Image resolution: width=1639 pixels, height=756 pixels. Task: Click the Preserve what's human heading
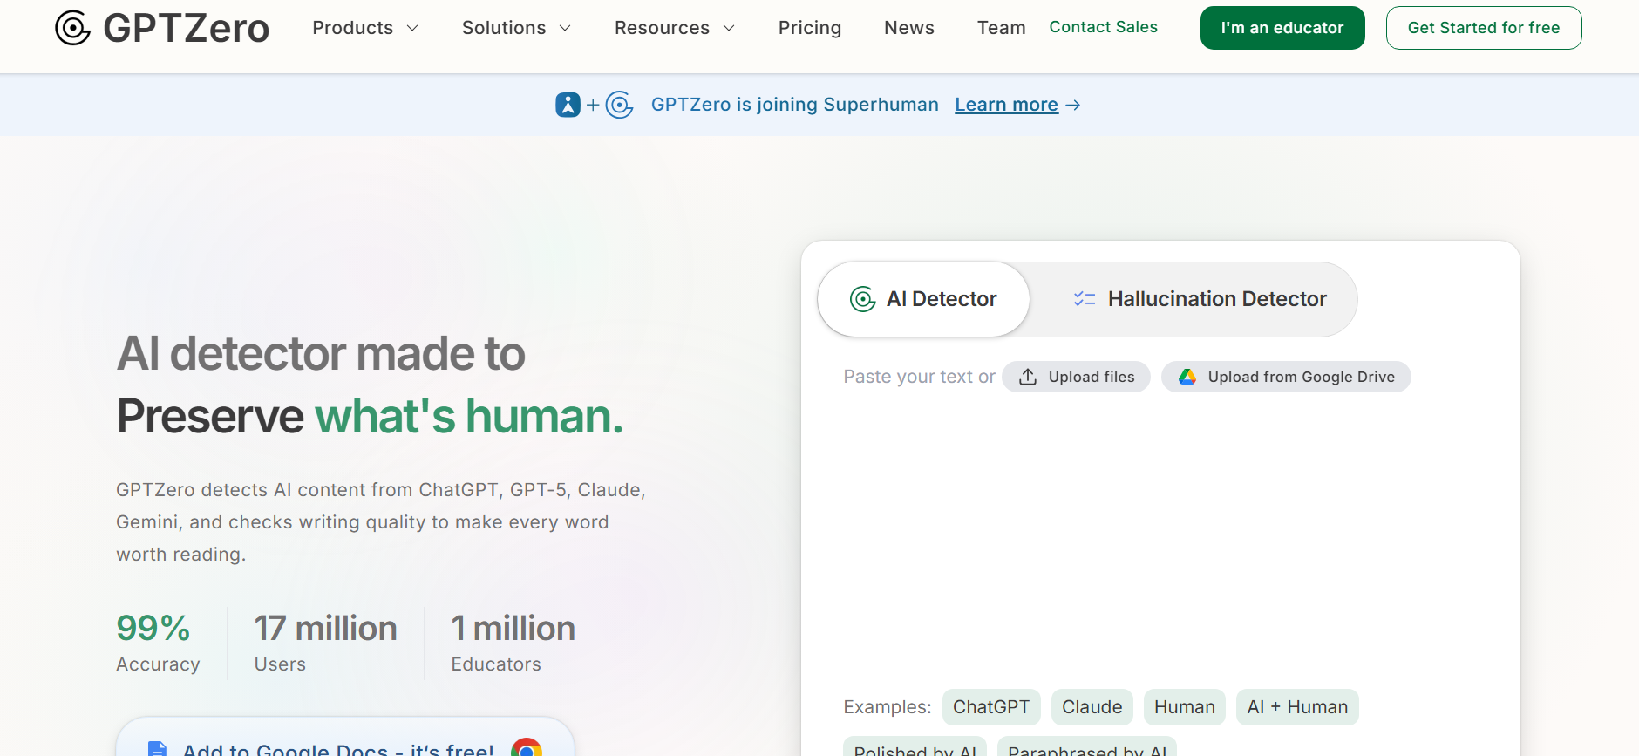click(371, 416)
